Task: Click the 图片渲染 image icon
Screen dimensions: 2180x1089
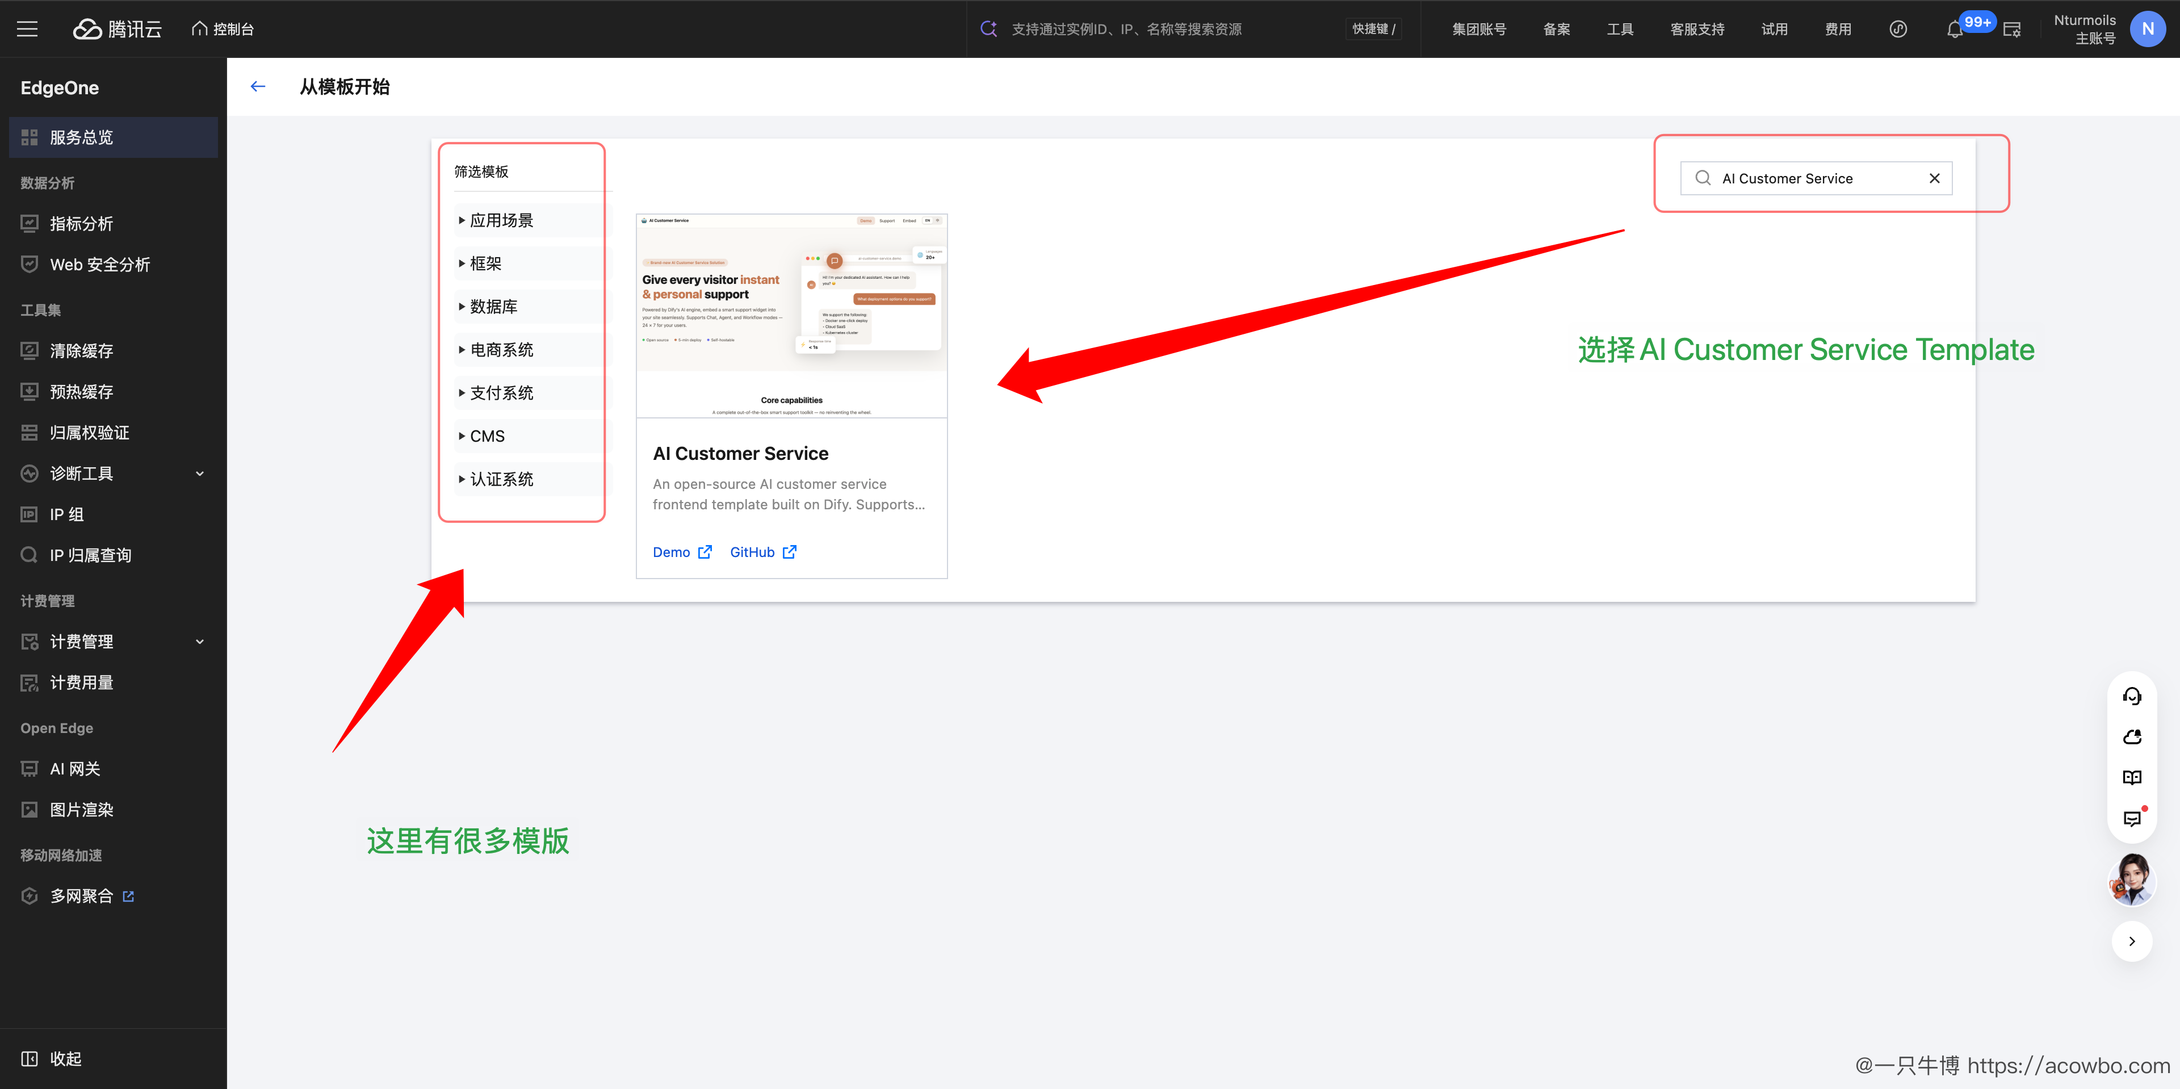Action: (x=30, y=809)
